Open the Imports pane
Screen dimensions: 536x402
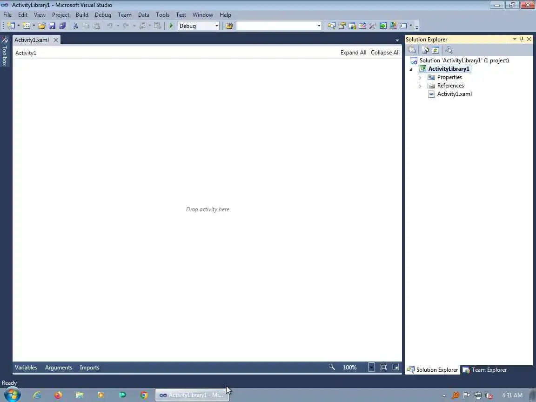coord(89,368)
